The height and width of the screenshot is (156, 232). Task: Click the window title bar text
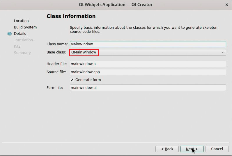click(116, 5)
